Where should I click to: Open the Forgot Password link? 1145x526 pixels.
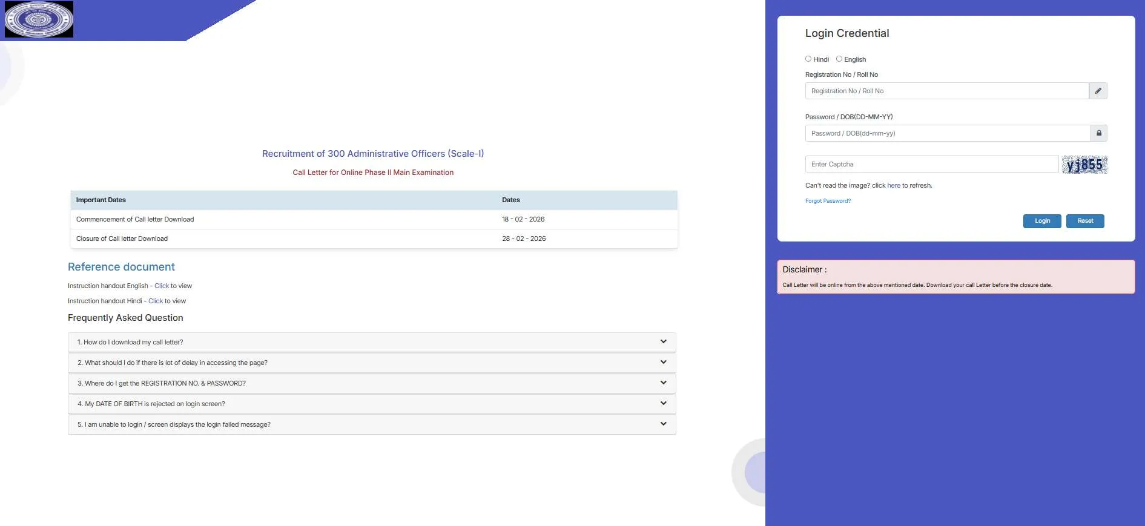click(x=828, y=201)
